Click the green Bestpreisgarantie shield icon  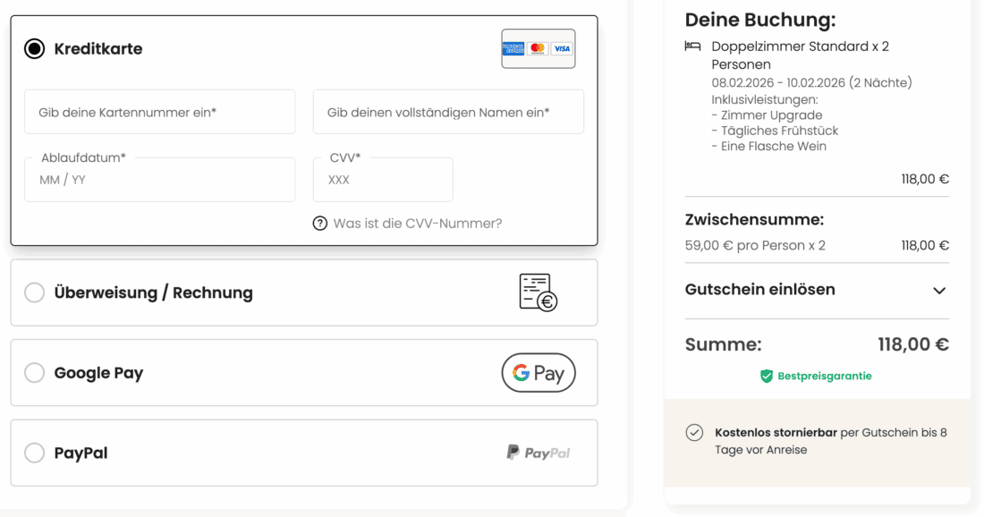pos(767,377)
